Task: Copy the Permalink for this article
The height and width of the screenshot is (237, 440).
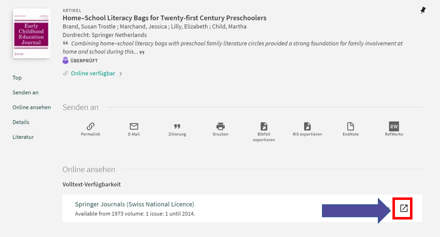Action: (91, 127)
